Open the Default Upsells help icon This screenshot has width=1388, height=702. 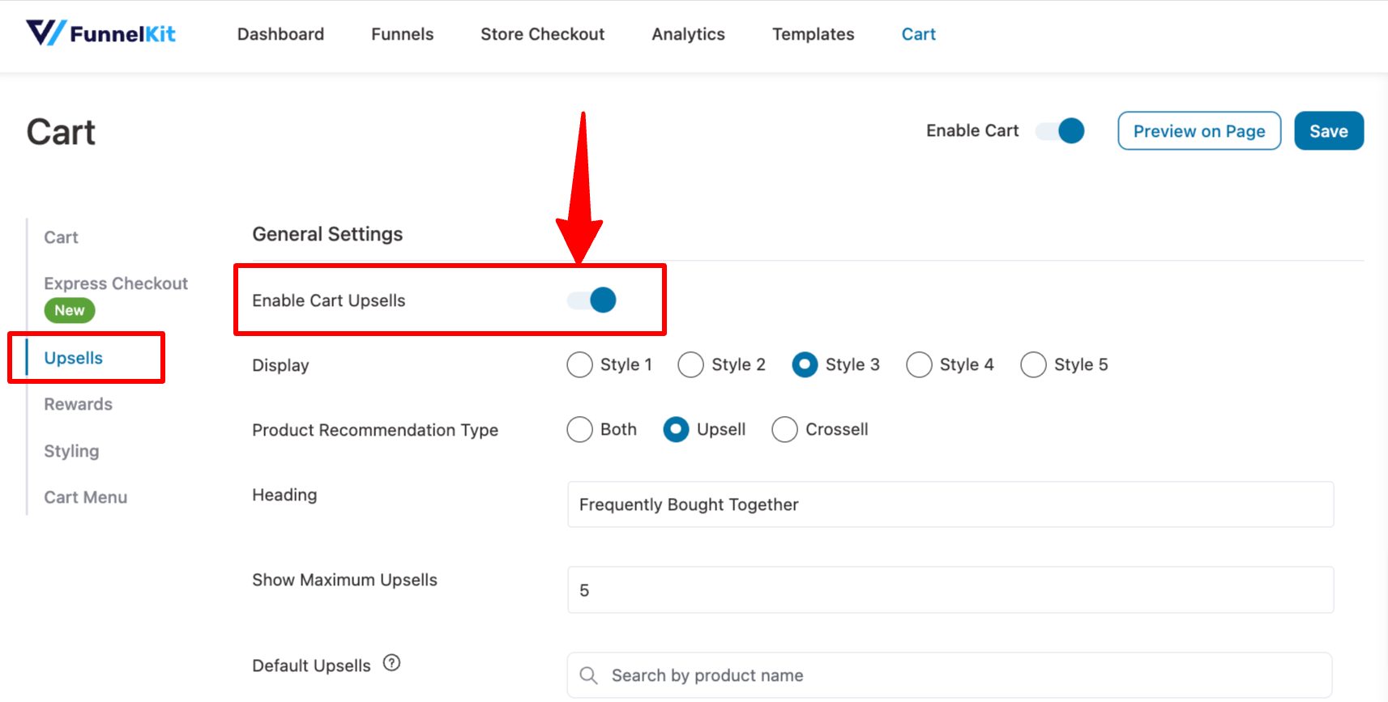391,663
